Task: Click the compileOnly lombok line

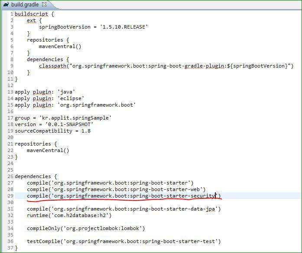Action: pyautogui.click(x=86, y=229)
